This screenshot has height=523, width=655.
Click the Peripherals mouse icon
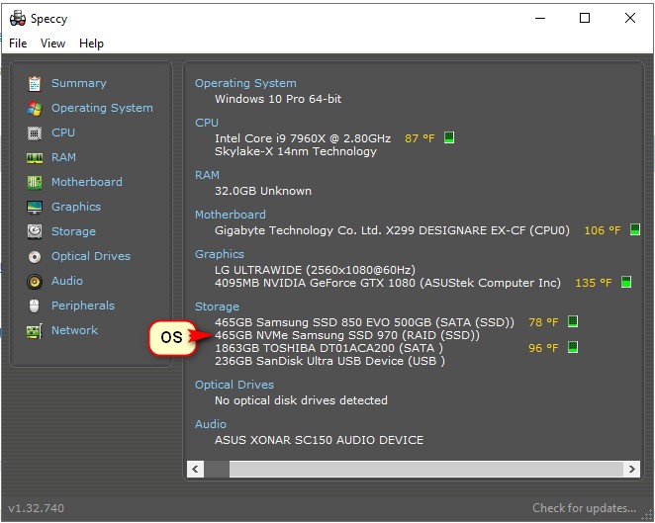pos(35,305)
